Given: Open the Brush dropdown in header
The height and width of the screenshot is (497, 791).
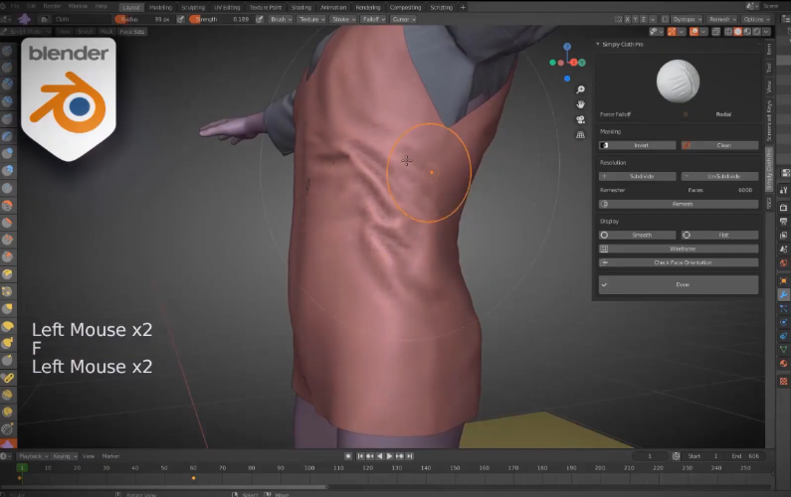Looking at the screenshot, I should pyautogui.click(x=281, y=19).
